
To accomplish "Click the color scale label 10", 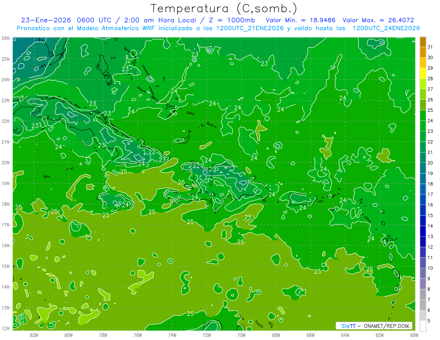I will point(430,268).
